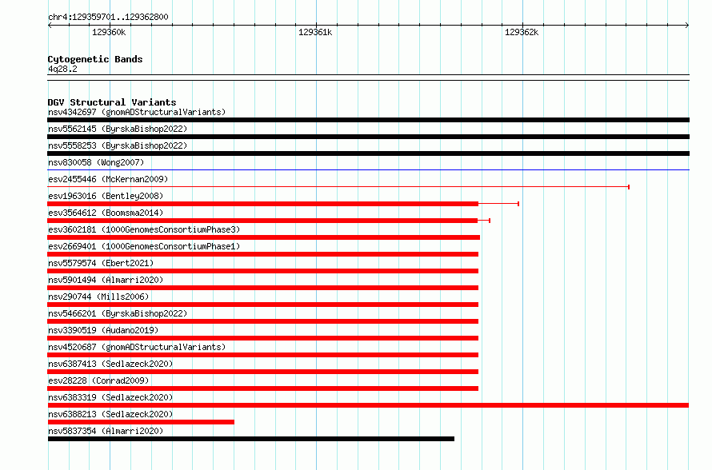
Task: Open nsv5837354 Almarri2020 label
Action: pyautogui.click(x=106, y=431)
